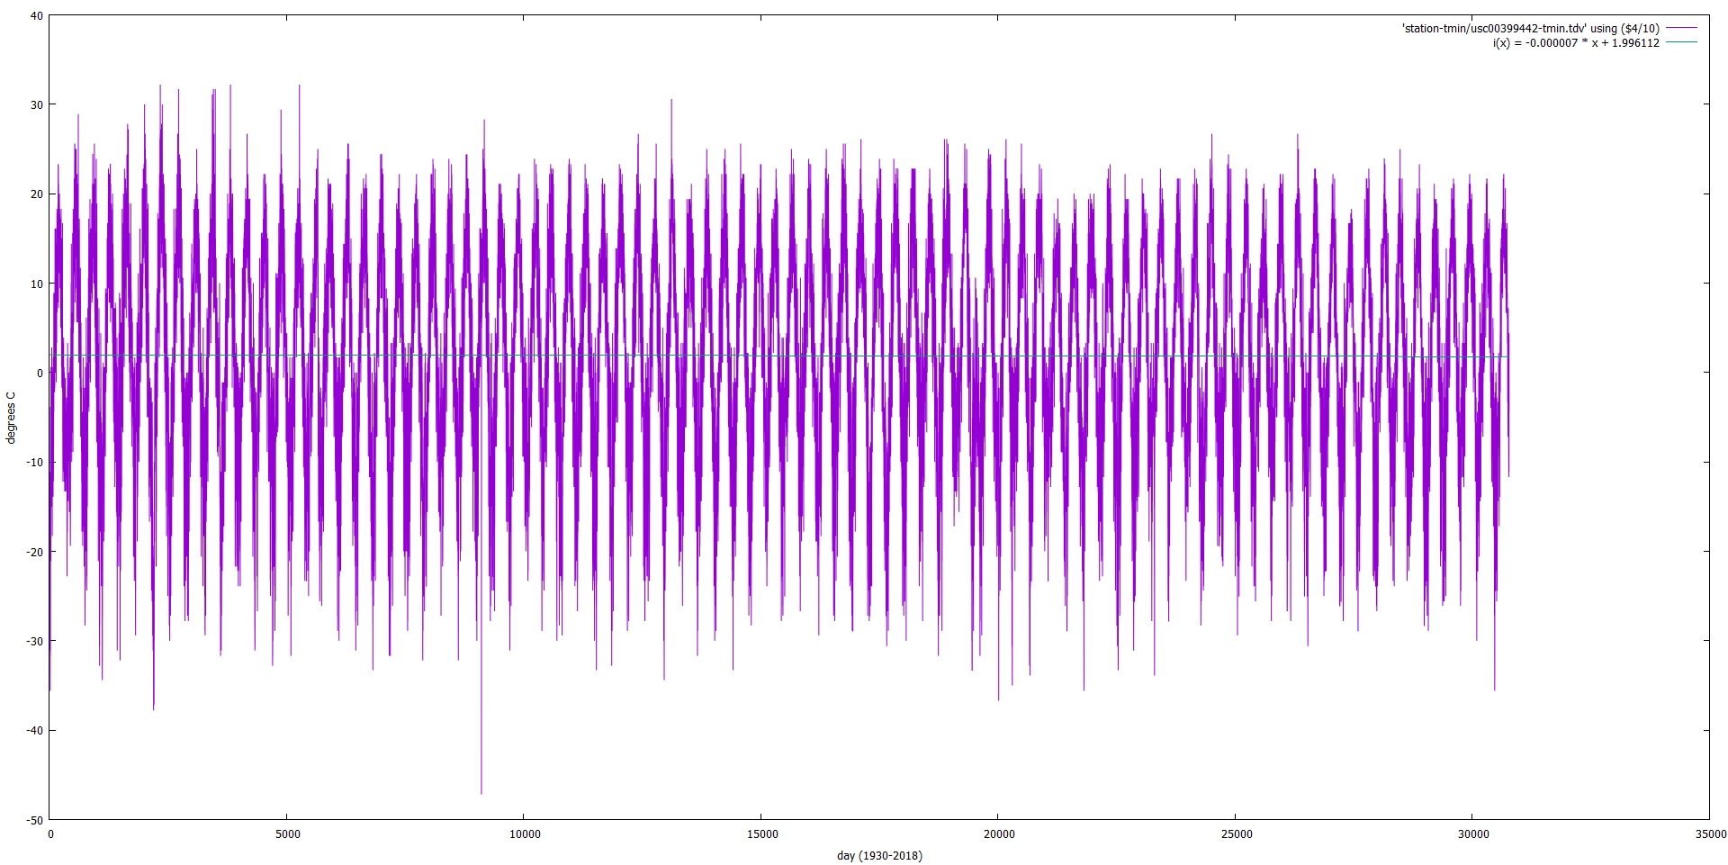1728x865 pixels.
Task: Click the lowest spike tip near -47 degrees
Action: 481,793
